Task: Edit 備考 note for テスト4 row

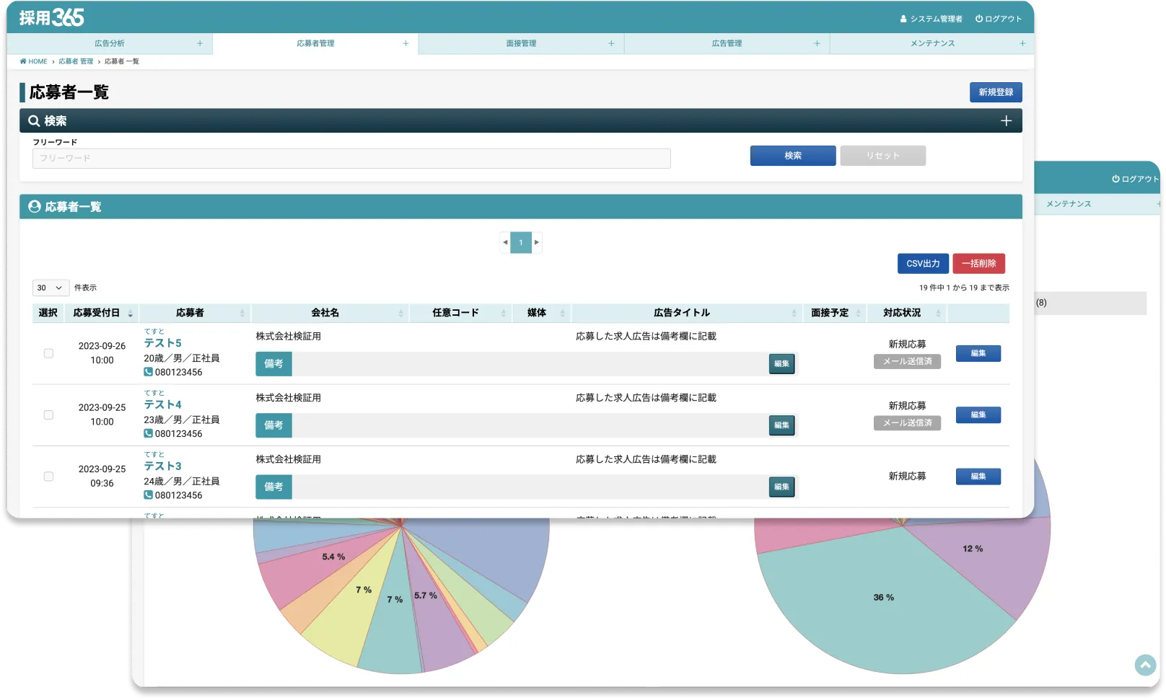Action: pyautogui.click(x=781, y=425)
